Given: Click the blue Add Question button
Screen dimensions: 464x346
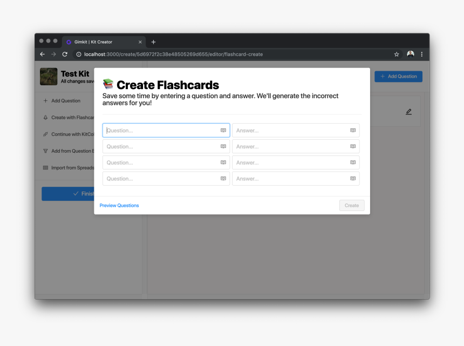Looking at the screenshot, I should point(398,76).
